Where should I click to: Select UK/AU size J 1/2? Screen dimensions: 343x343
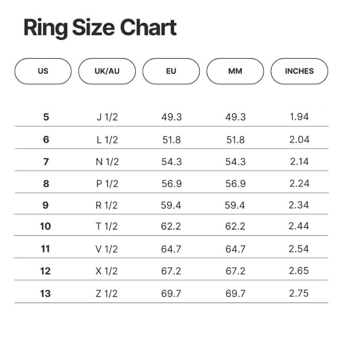pos(107,117)
